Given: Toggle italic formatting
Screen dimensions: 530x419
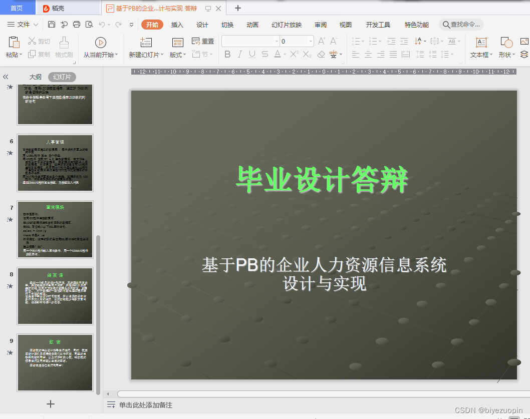Looking at the screenshot, I should point(239,54).
